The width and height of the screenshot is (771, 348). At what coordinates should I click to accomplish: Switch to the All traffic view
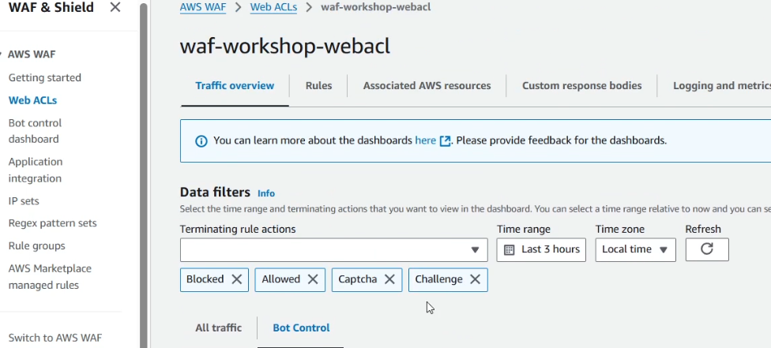point(219,327)
